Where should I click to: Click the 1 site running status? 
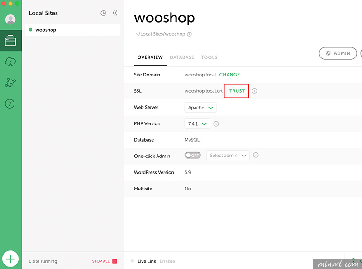[43, 261]
